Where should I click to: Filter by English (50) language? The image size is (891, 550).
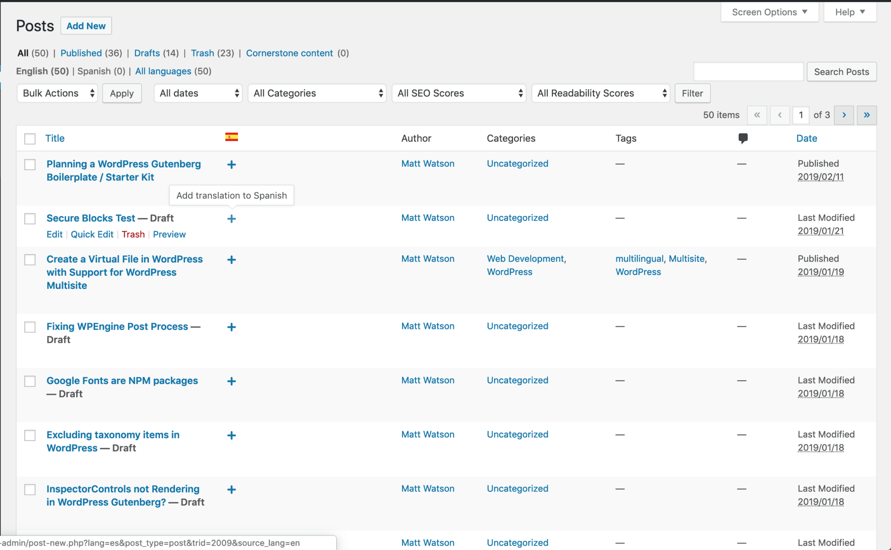click(x=43, y=71)
